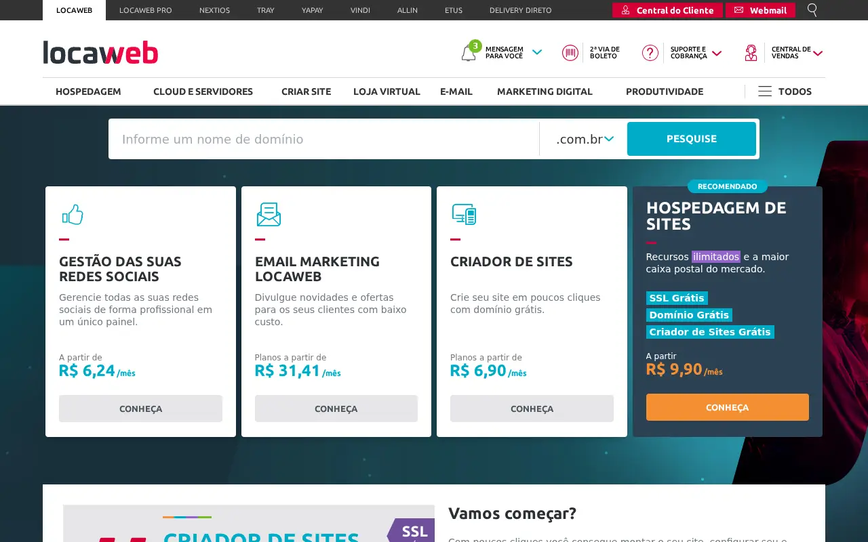Open the Produtividade menu
This screenshot has height=542, width=868.
coord(665,91)
